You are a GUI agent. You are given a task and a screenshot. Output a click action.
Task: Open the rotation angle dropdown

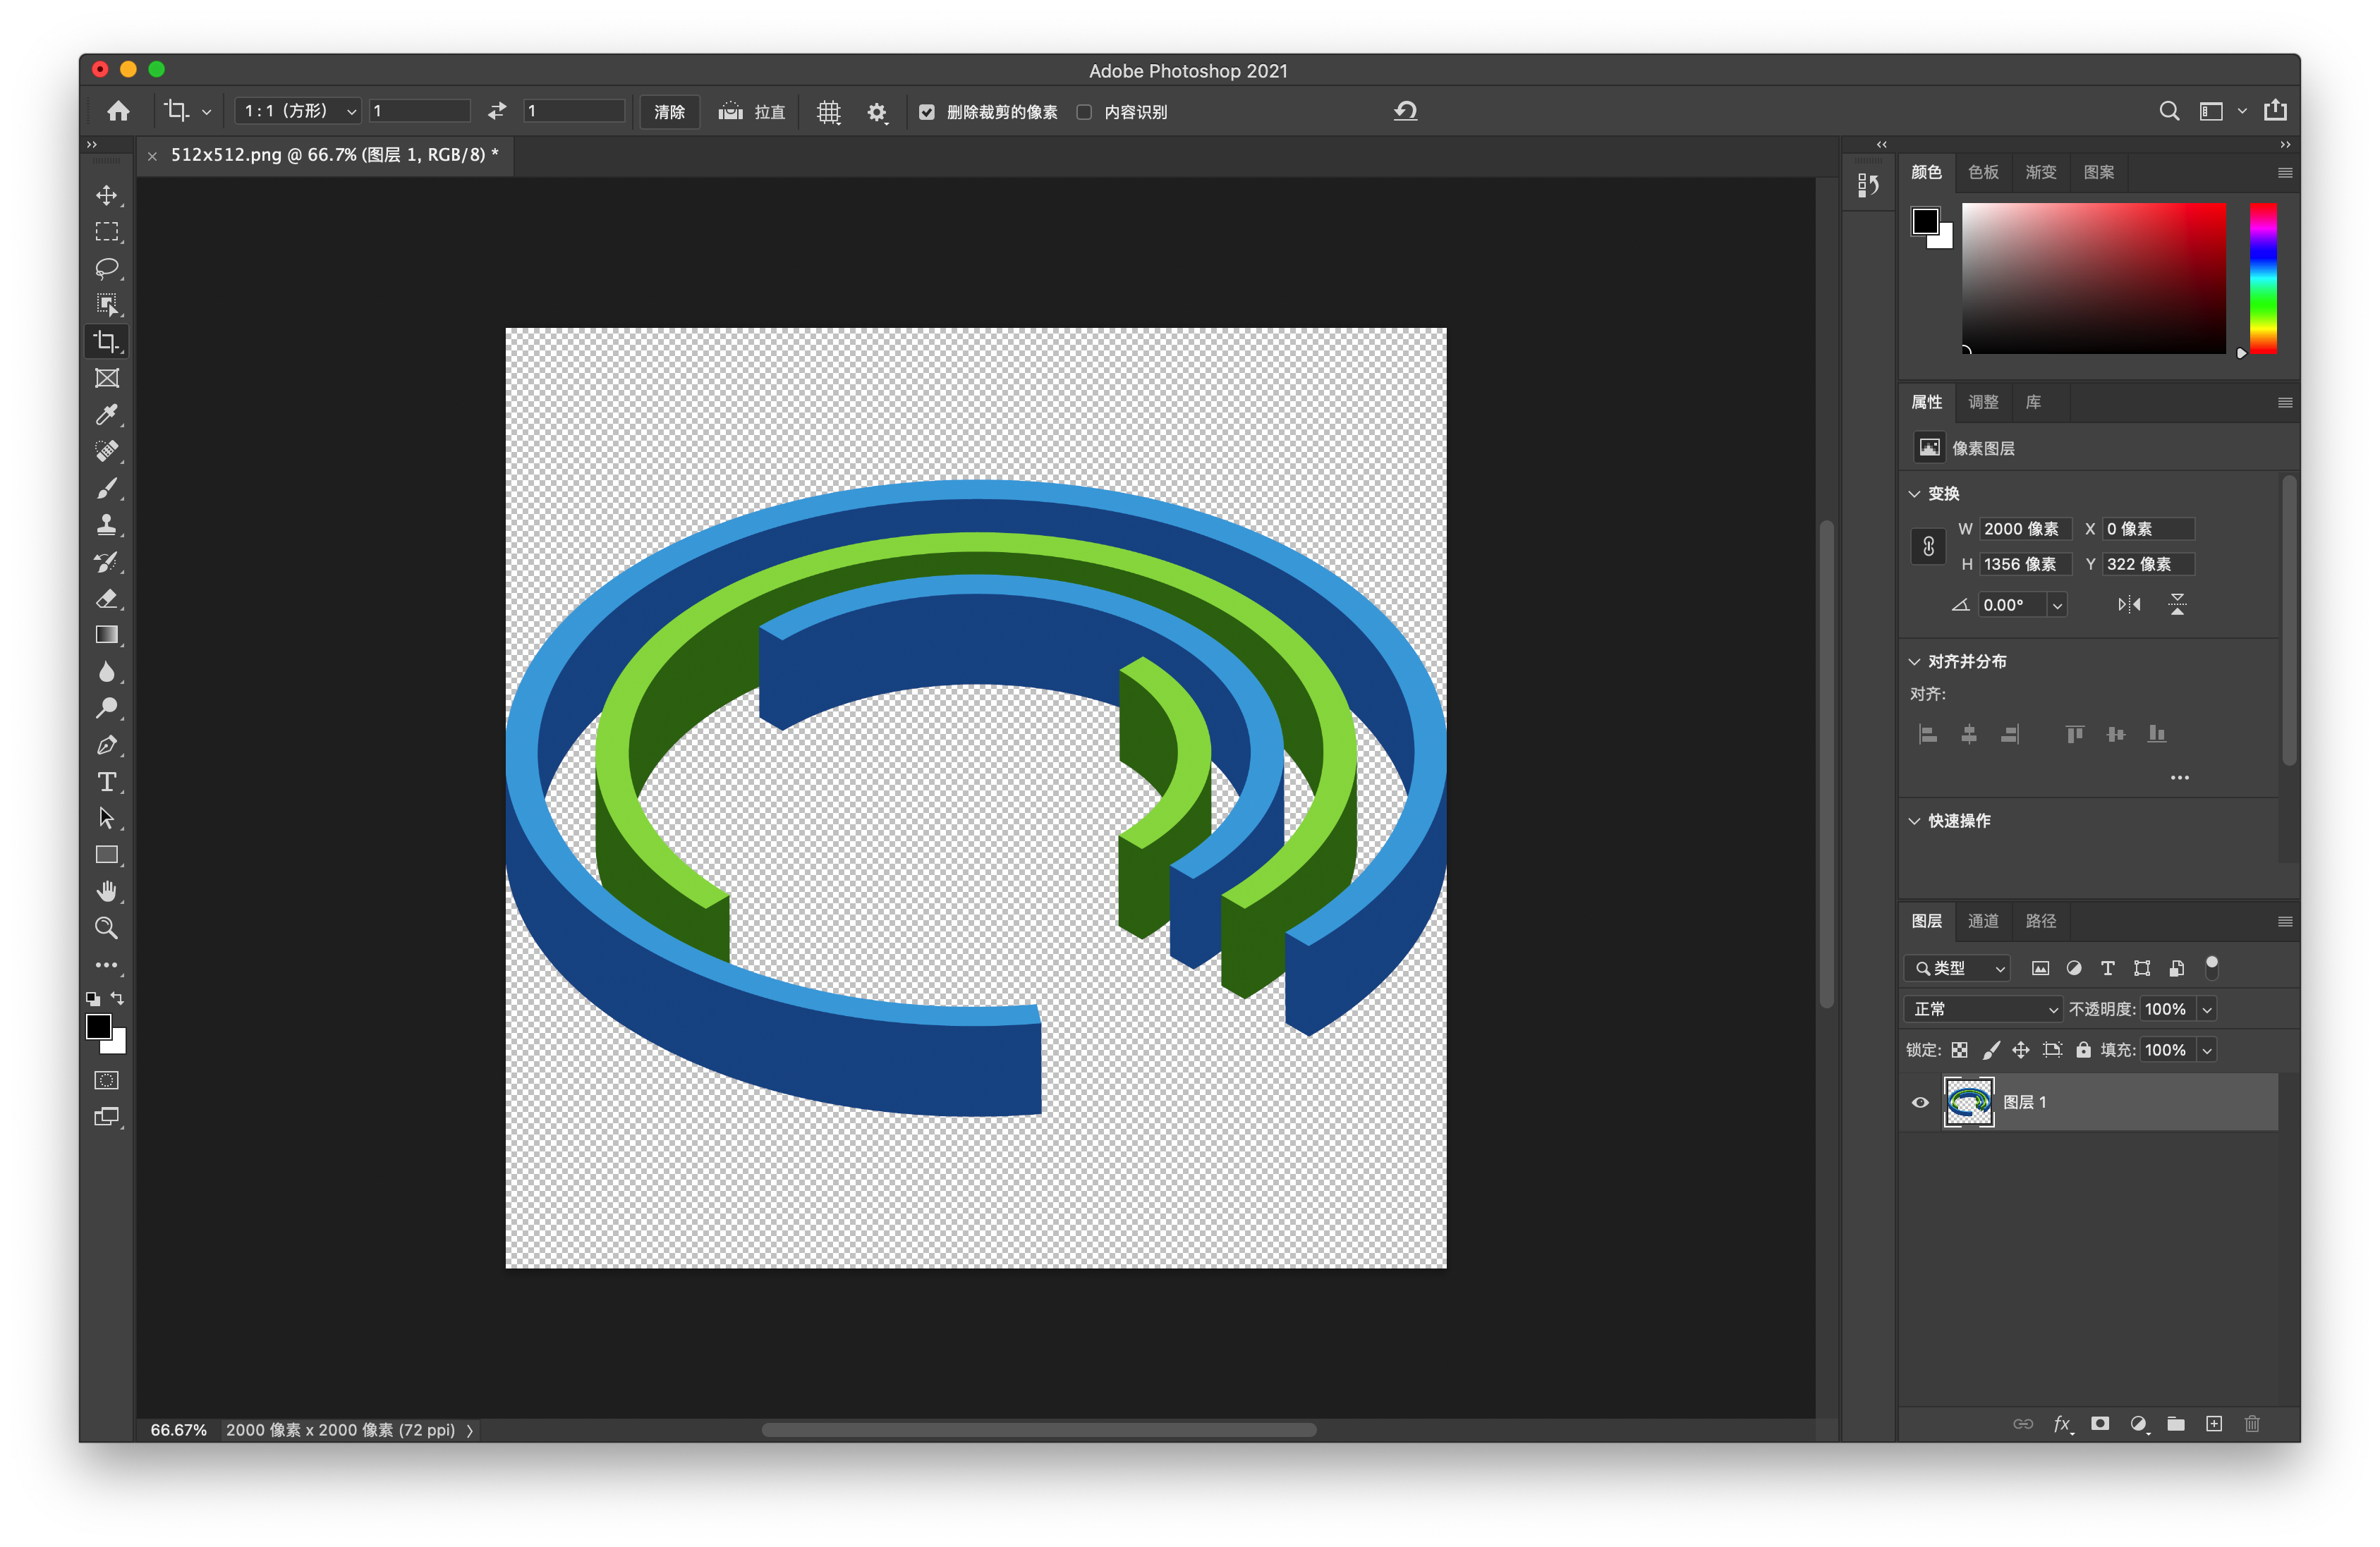2057,604
